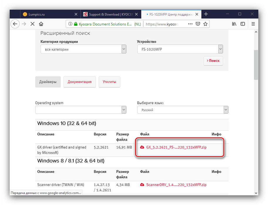Open the browser home page icon
Screen dimensions: 268x205
pos(41,24)
